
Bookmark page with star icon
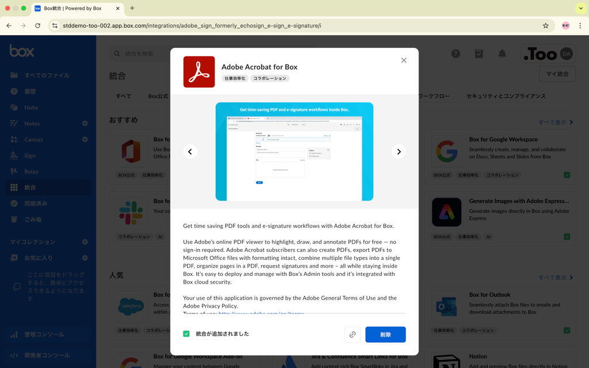tap(545, 25)
